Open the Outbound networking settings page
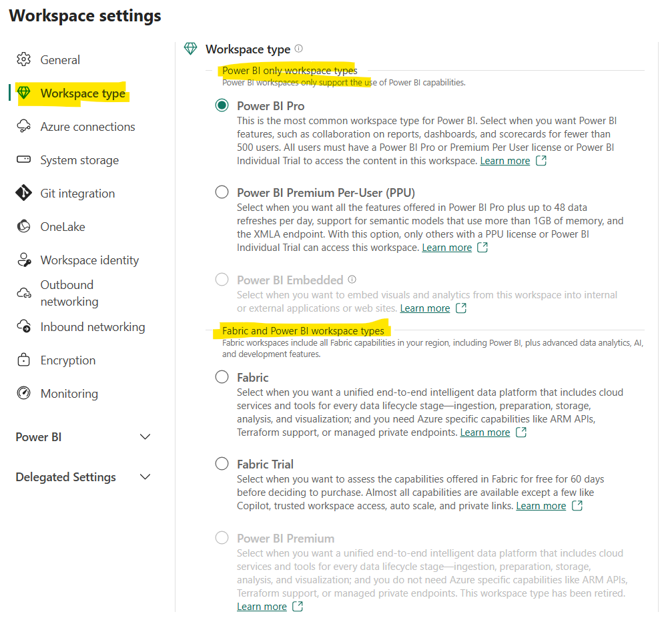The width and height of the screenshot is (668, 622). pyautogui.click(x=69, y=293)
